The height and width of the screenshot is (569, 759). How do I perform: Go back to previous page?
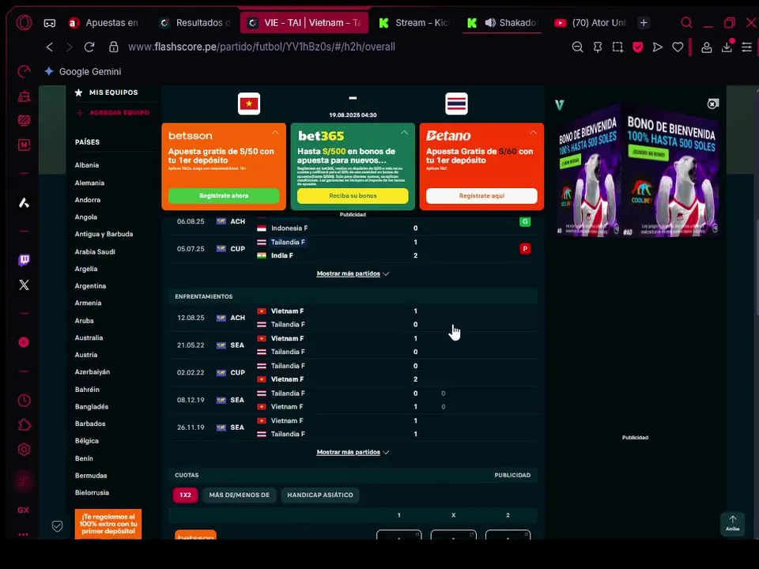point(49,47)
